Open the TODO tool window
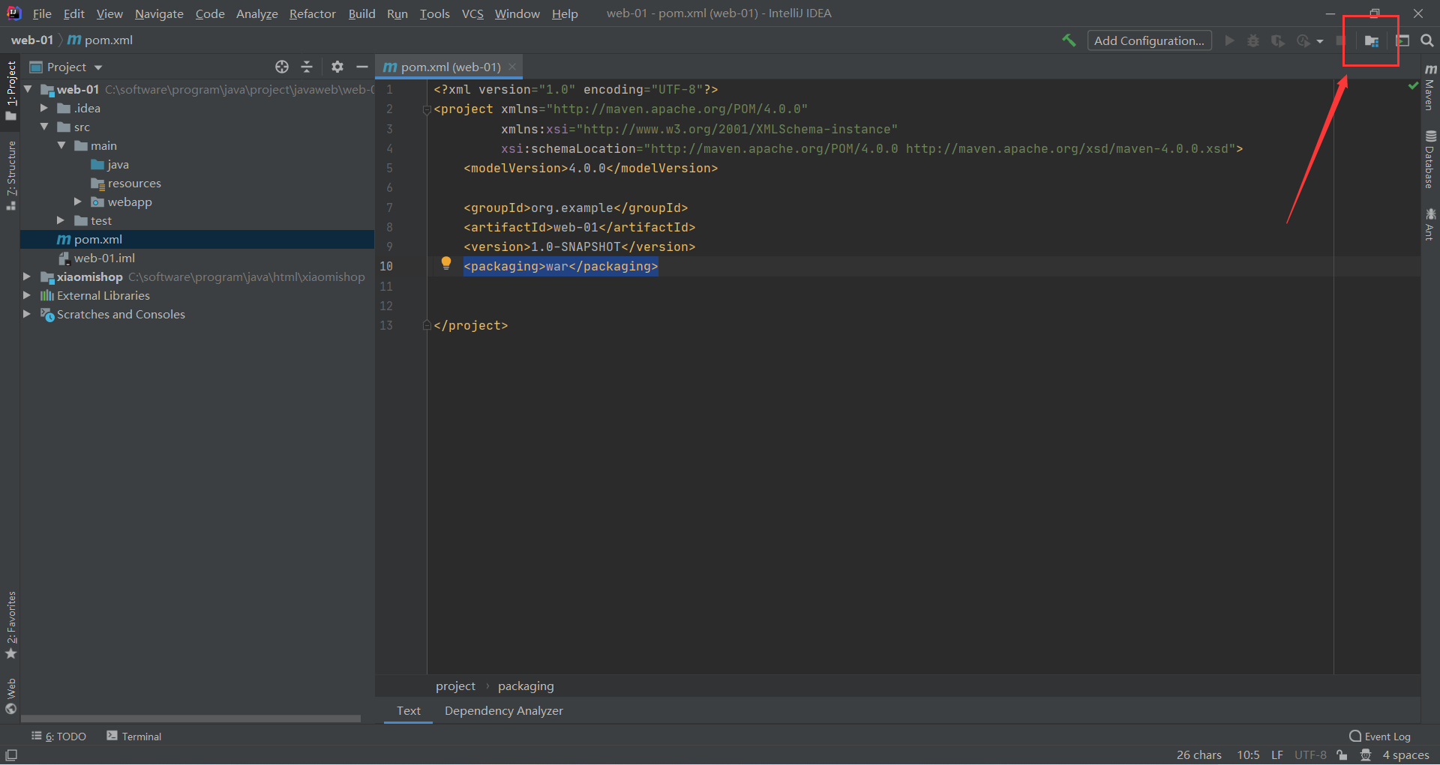1440x765 pixels. (58, 736)
